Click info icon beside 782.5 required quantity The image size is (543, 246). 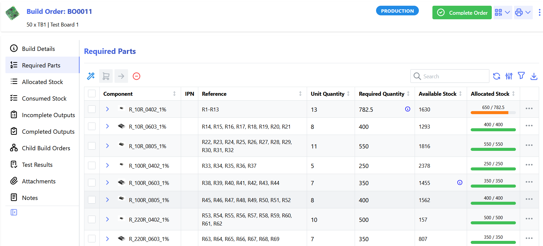click(407, 109)
